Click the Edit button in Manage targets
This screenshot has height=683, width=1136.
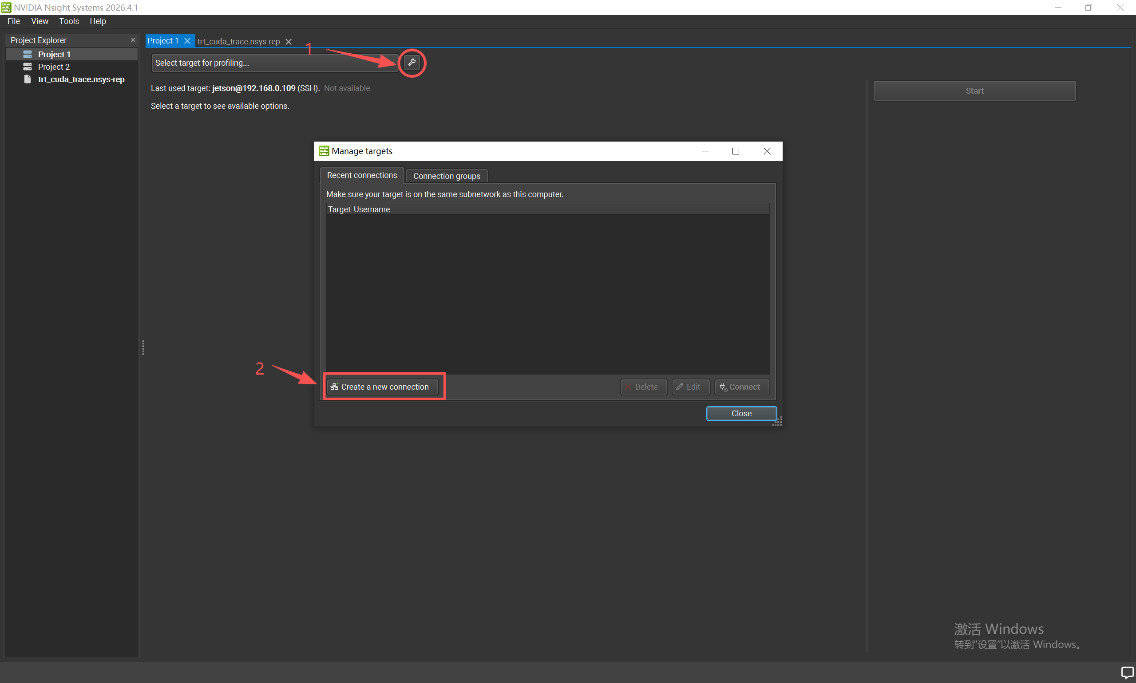coord(690,387)
